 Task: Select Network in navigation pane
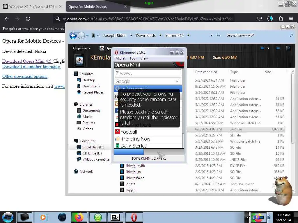pos(86,171)
